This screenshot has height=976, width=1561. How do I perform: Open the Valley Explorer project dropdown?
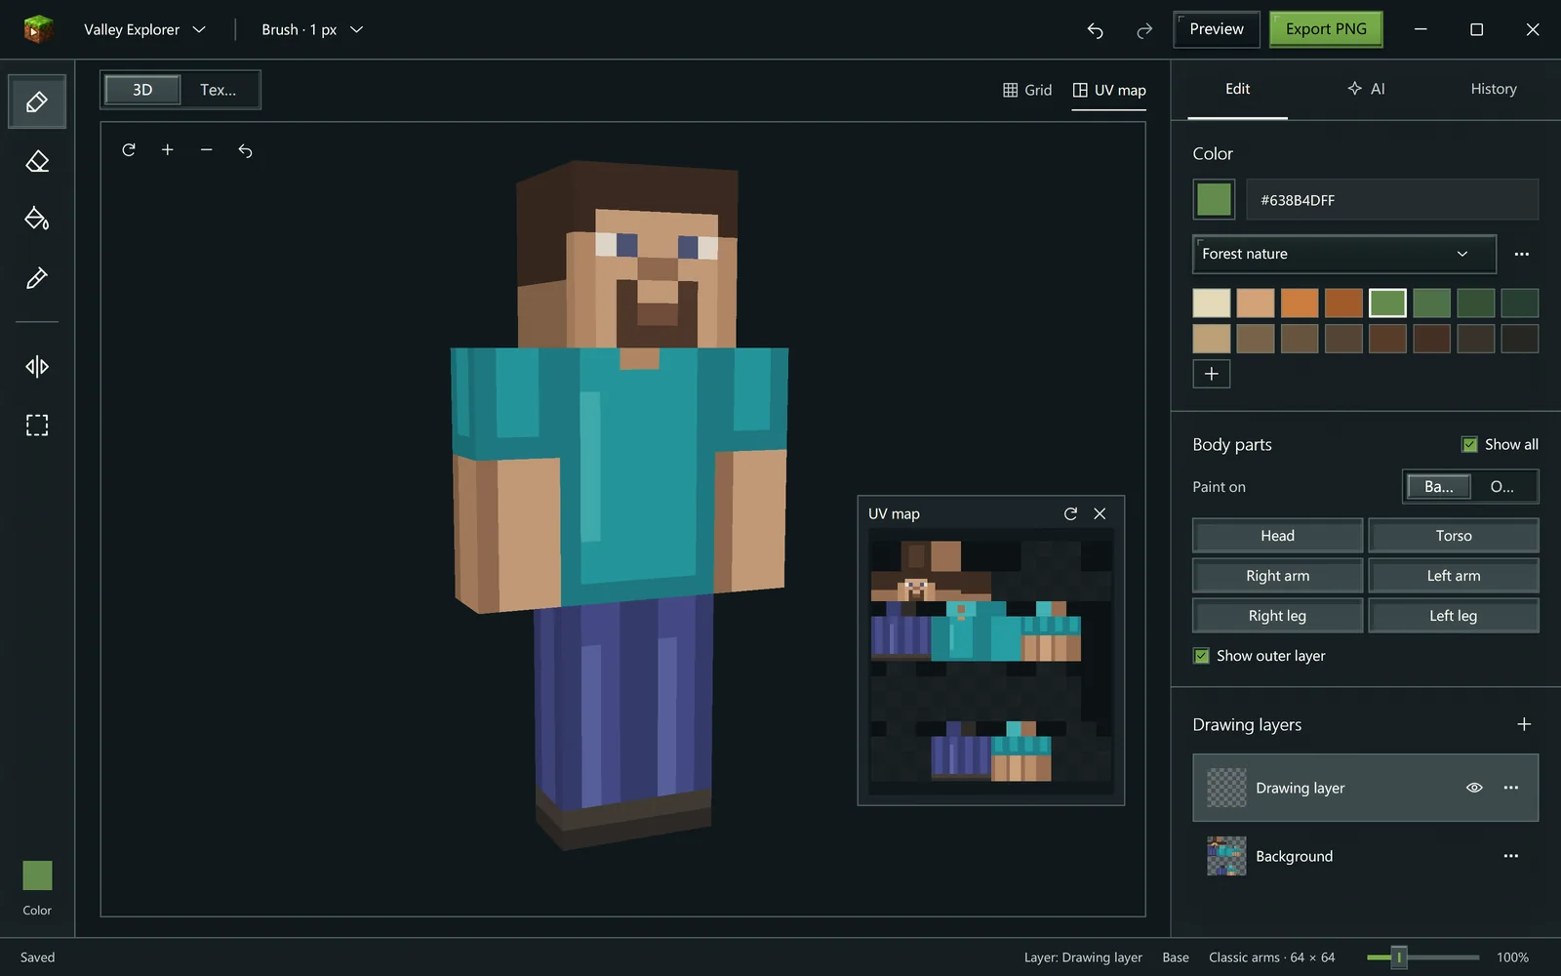click(144, 30)
